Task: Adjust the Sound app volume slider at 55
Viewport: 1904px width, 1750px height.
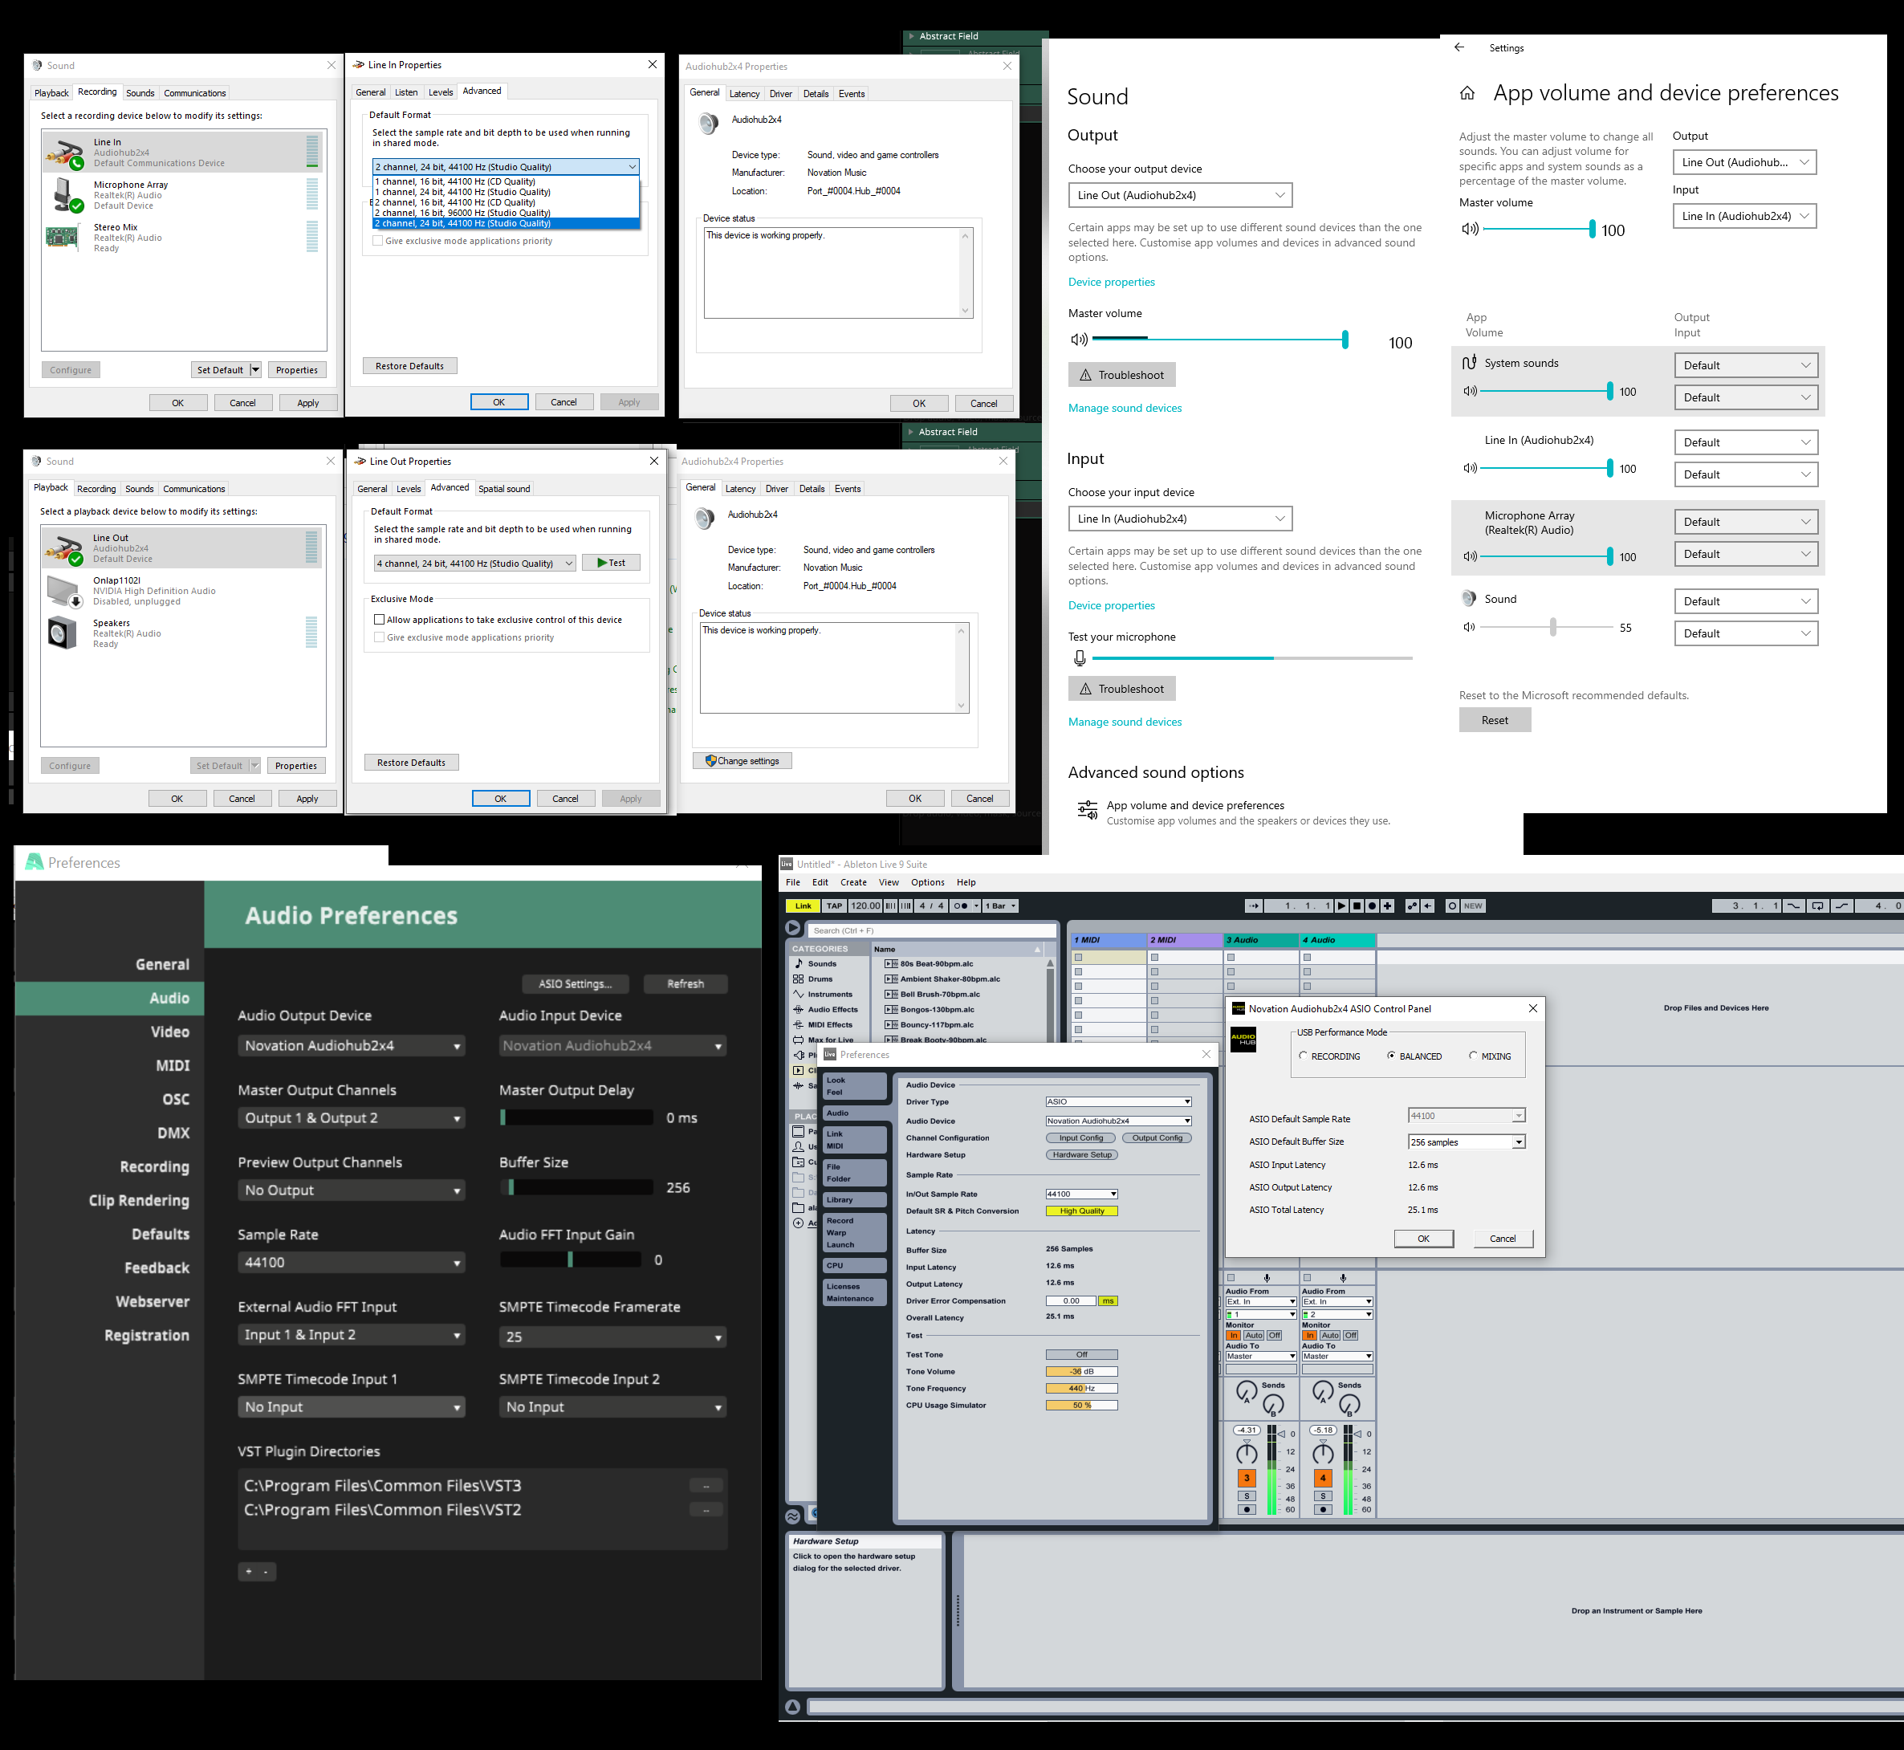Action: [1552, 627]
